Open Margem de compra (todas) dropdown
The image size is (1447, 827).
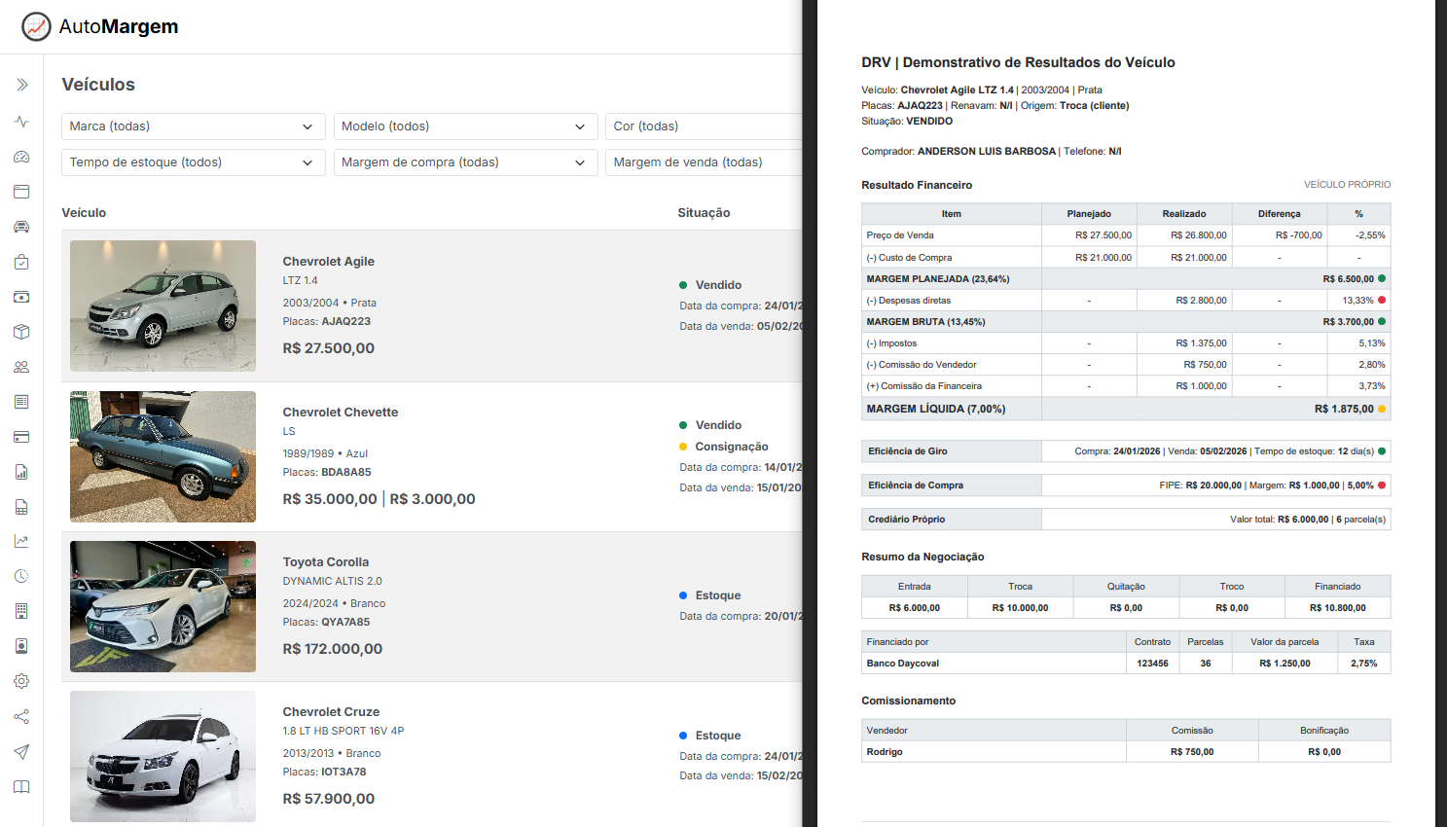pyautogui.click(x=463, y=162)
